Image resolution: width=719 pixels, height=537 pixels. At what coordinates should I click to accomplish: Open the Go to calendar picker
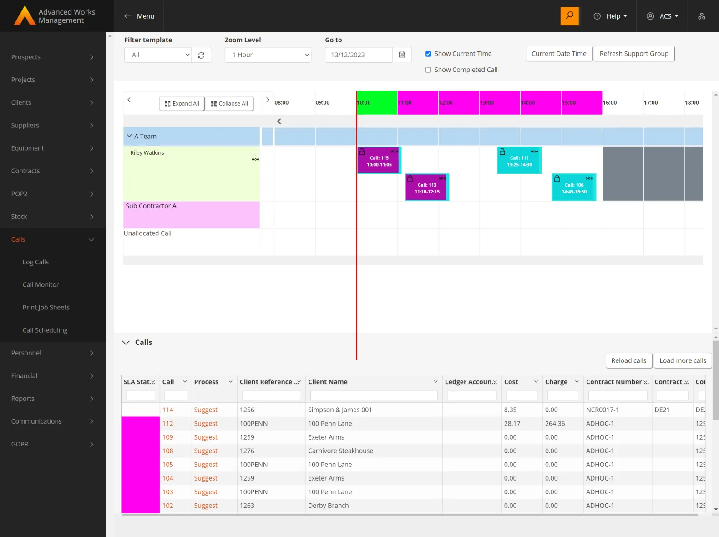pos(402,55)
